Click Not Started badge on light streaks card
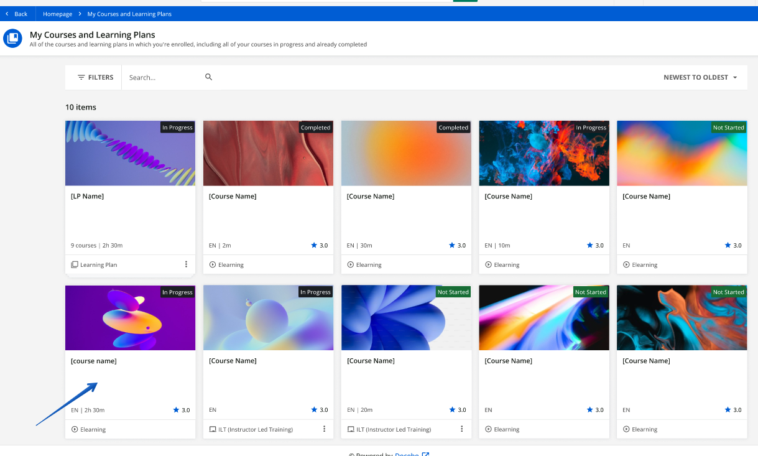Image resolution: width=758 pixels, height=456 pixels. coord(591,292)
